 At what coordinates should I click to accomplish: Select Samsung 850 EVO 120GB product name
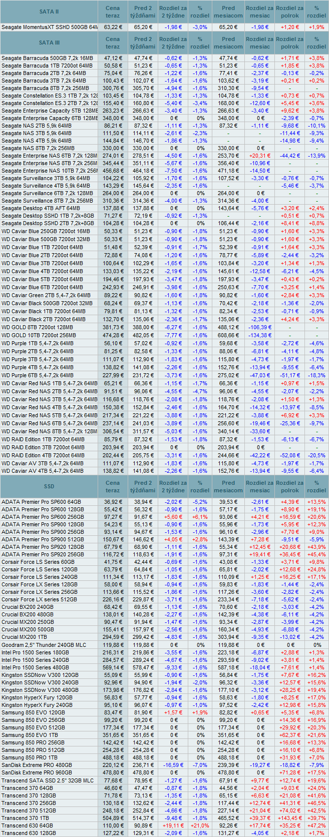pyautogui.click(x=33, y=712)
